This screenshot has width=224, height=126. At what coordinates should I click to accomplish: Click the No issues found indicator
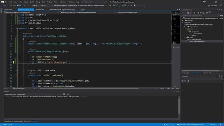pyautogui.click(x=19, y=89)
